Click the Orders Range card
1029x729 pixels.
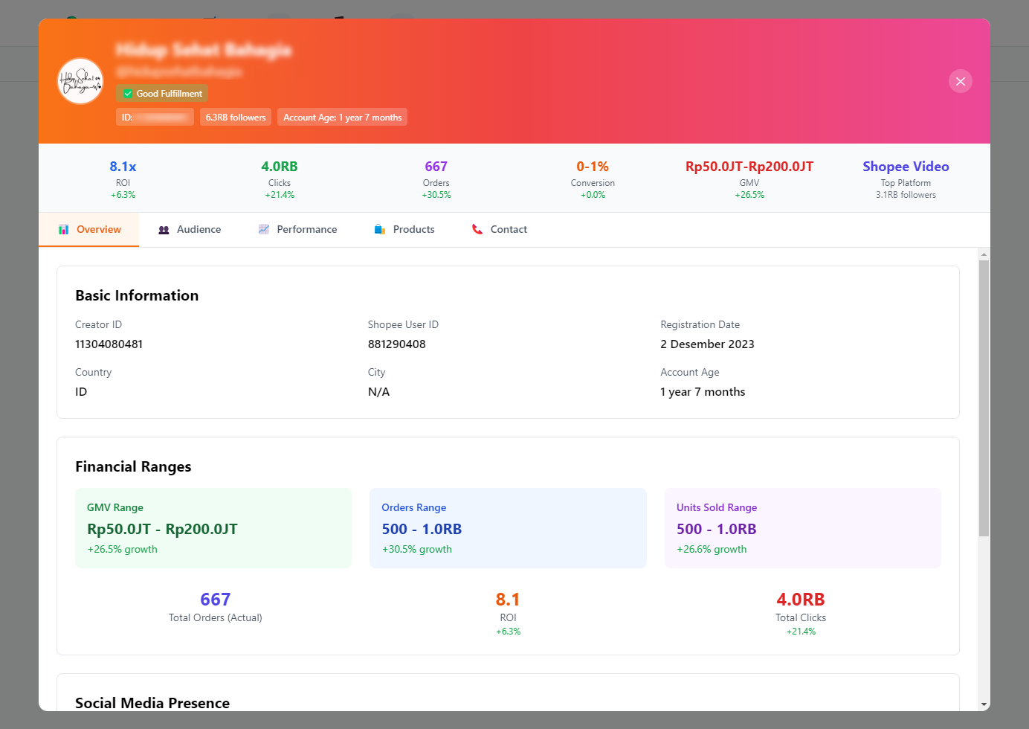[508, 528]
